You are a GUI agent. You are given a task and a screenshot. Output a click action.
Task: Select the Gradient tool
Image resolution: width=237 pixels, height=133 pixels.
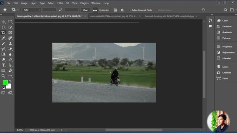pos(3,54)
